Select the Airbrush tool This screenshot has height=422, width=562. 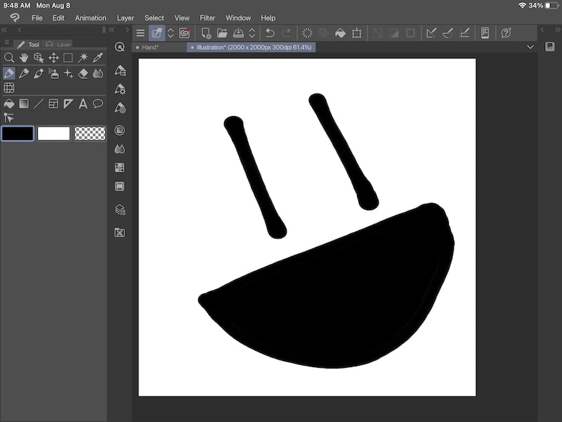pyautogui.click(x=54, y=73)
